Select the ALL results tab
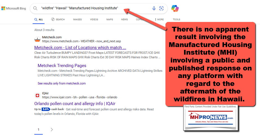Image resolution: width=260 pixels, height=138 pixels. click(39, 19)
